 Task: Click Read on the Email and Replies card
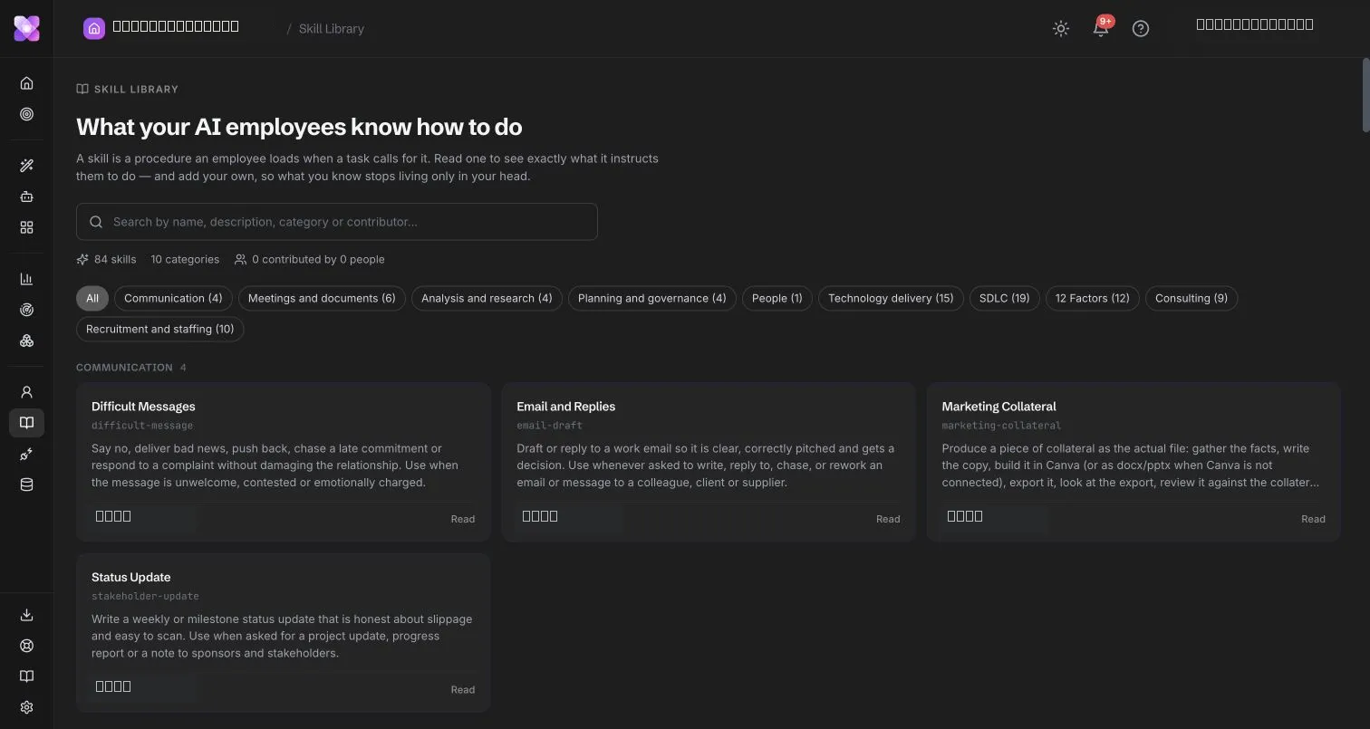[888, 519]
